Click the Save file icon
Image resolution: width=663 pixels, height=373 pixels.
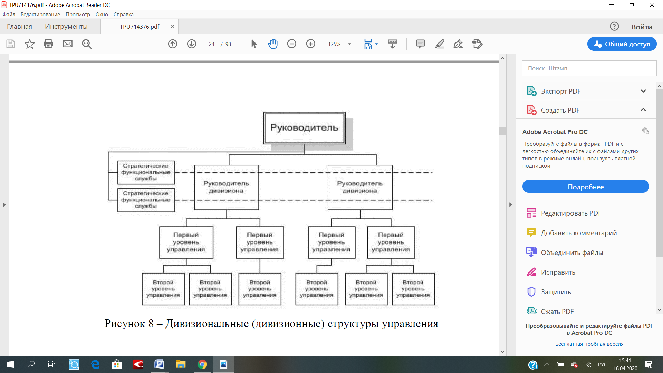click(x=11, y=44)
